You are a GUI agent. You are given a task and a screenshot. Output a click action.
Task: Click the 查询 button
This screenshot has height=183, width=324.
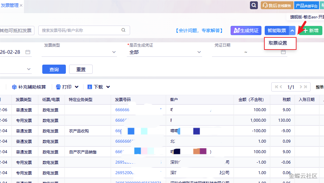pos(54,69)
